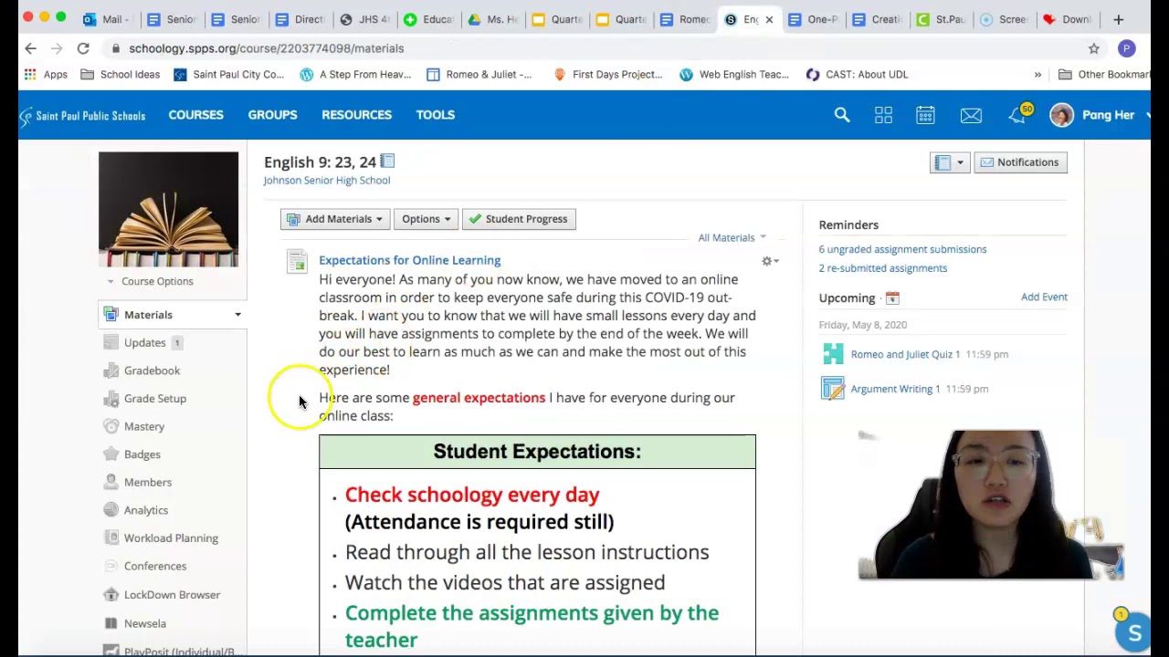This screenshot has width=1169, height=657.
Task: Open Add Materials dropdown
Action: pyautogui.click(x=334, y=219)
